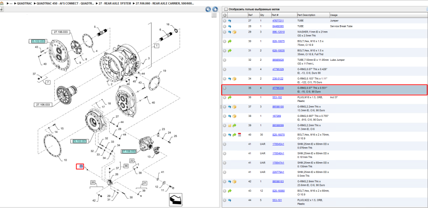The image size is (428, 208).
Task: Click 'Lube Jumper' usage cell
Action: click(x=336, y=60)
